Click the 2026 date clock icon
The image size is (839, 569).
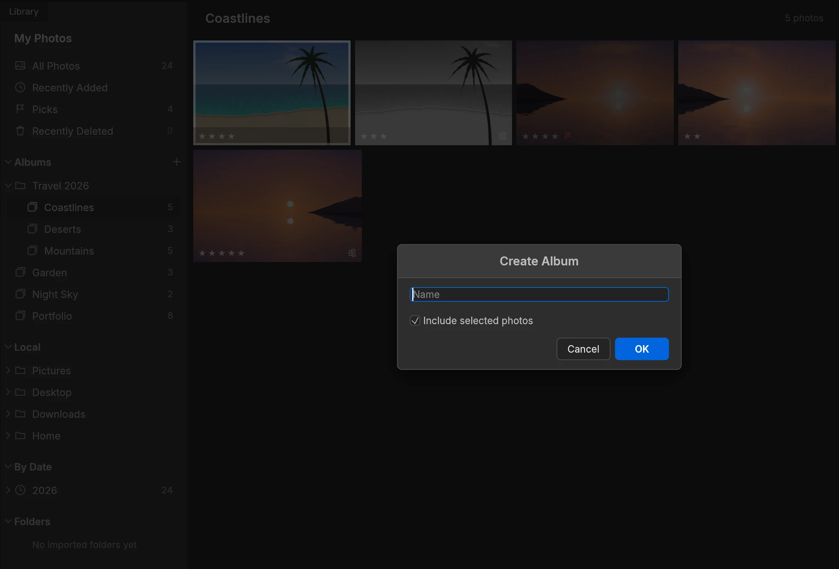(x=20, y=490)
